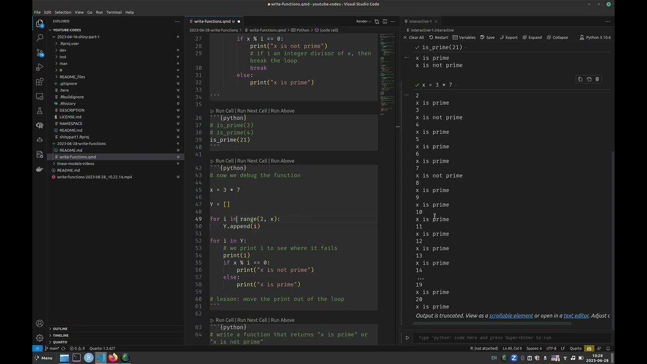This screenshot has height=364, width=647.
Task: Open the Search view in activity bar
Action: click(x=40, y=38)
